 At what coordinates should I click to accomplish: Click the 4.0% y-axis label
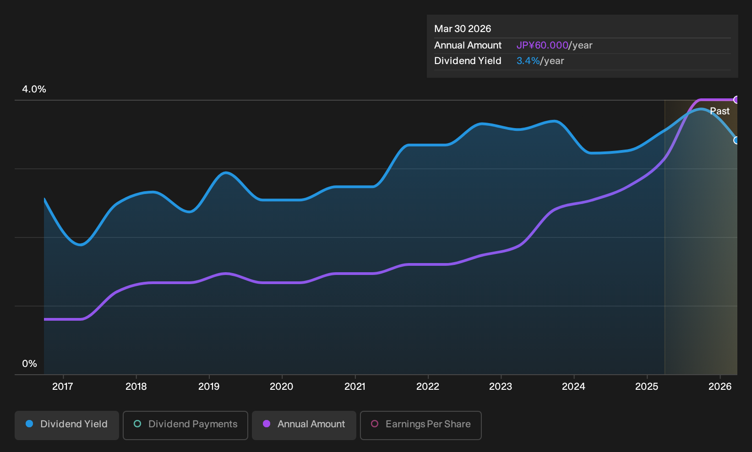tap(34, 89)
